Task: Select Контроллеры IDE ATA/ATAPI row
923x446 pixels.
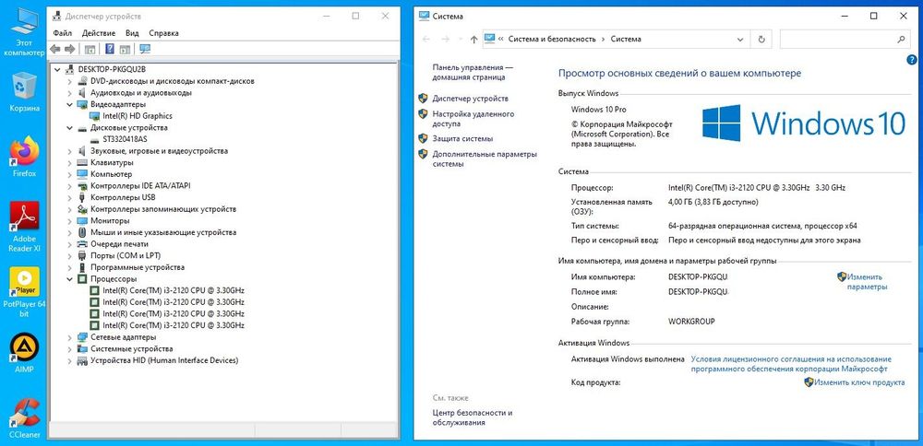Action: click(x=140, y=186)
